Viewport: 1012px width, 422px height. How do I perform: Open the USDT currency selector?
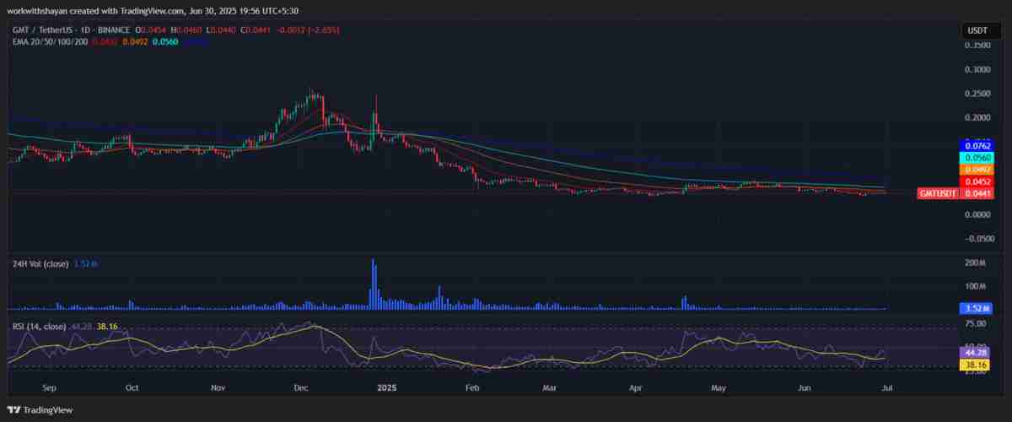(977, 30)
